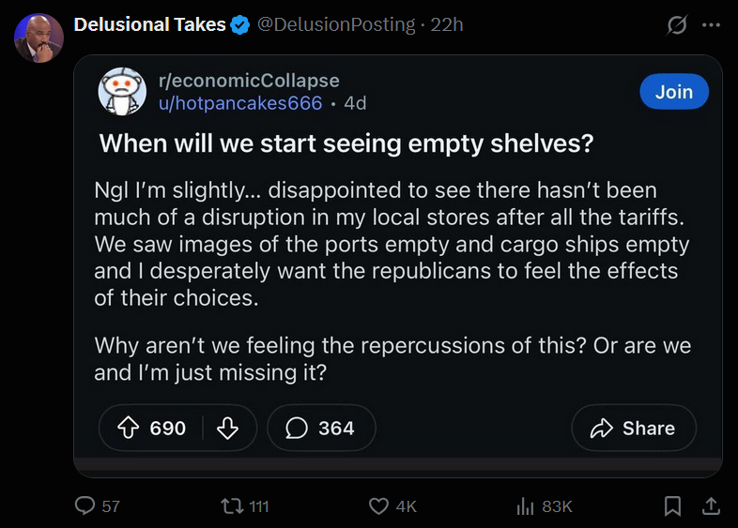Open the r/economicCollapse subreddit link
Viewport: 738px width, 528px height.
coord(249,81)
